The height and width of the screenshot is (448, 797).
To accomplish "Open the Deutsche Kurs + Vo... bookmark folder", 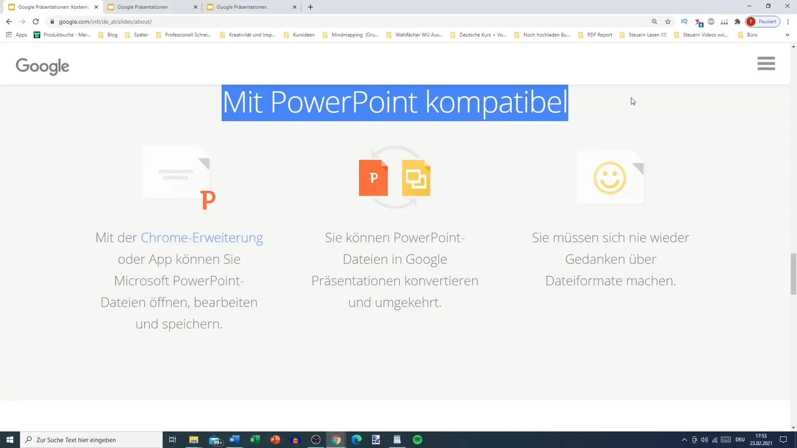I will 478,35.
